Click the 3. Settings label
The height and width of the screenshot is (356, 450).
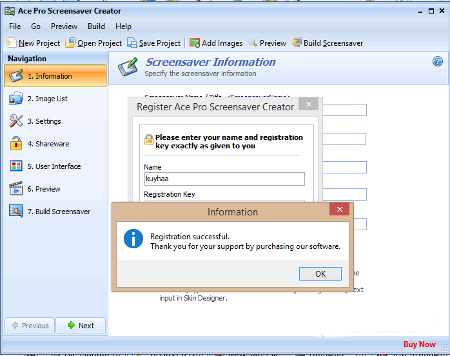[x=44, y=121]
